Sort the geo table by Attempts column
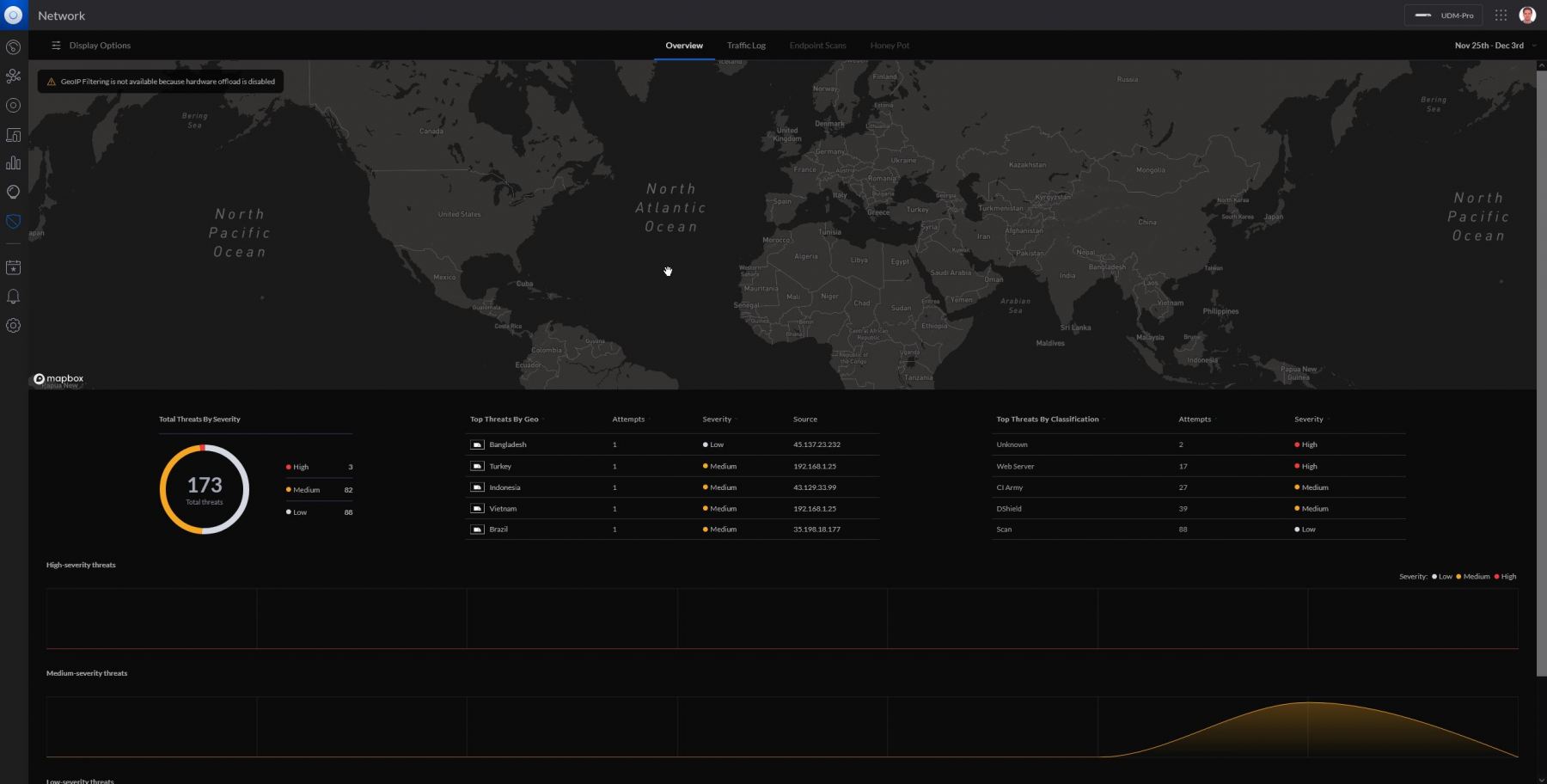Image resolution: width=1547 pixels, height=784 pixels. point(629,420)
